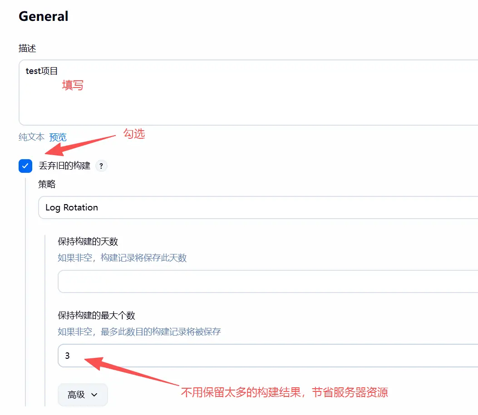
Task: Click the 策略 label
Action: (47, 184)
